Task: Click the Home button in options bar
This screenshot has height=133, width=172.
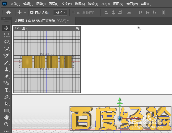Action: pyautogui.click(x=9, y=12)
